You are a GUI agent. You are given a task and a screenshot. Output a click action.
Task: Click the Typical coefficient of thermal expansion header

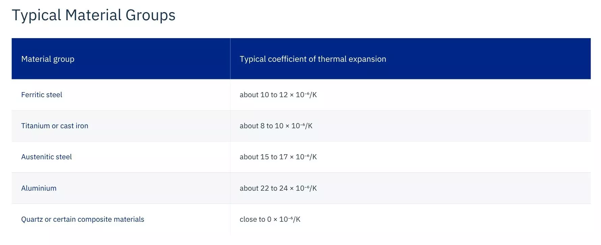click(410, 59)
